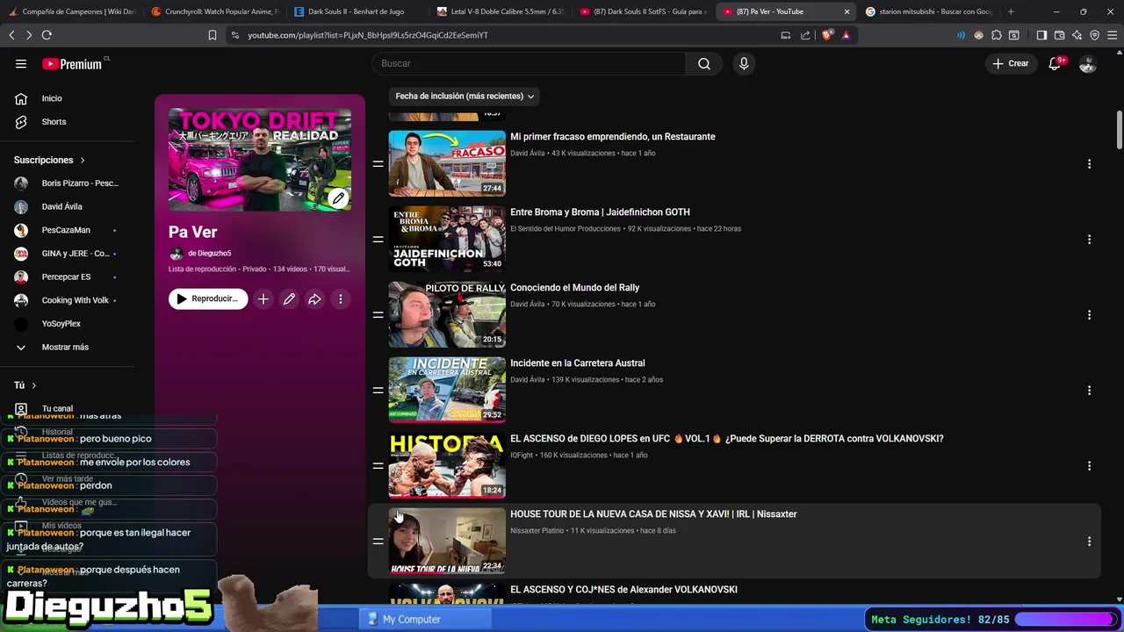Open Shorts in the sidebar
The width and height of the screenshot is (1124, 632).
(54, 122)
